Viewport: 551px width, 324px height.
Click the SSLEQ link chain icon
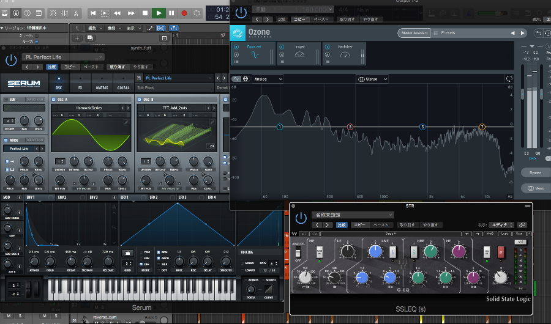pos(522,224)
